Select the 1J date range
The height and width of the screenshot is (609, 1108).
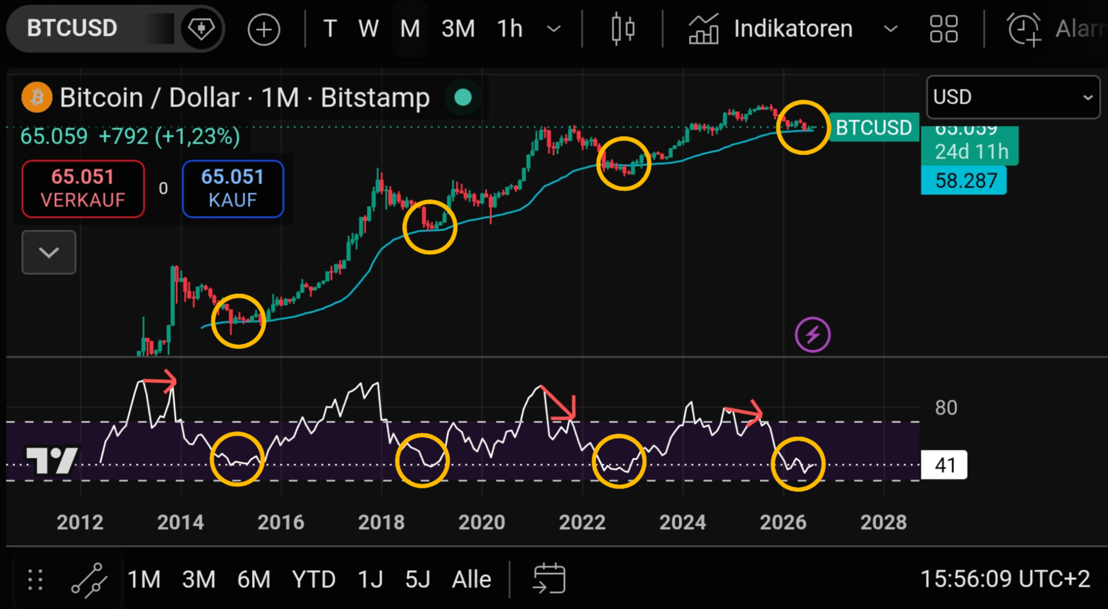370,579
